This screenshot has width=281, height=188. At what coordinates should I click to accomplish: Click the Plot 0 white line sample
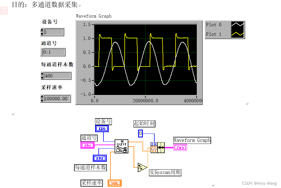tap(237, 25)
